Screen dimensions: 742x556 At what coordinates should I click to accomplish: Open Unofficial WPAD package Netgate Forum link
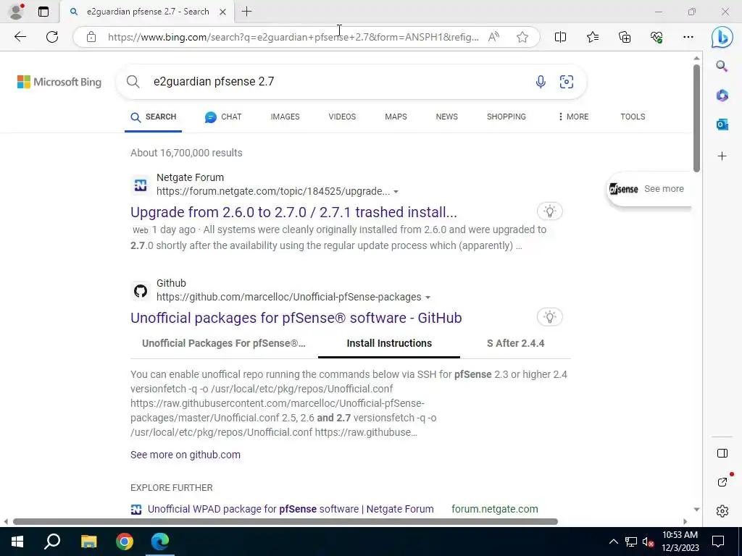pos(291,509)
